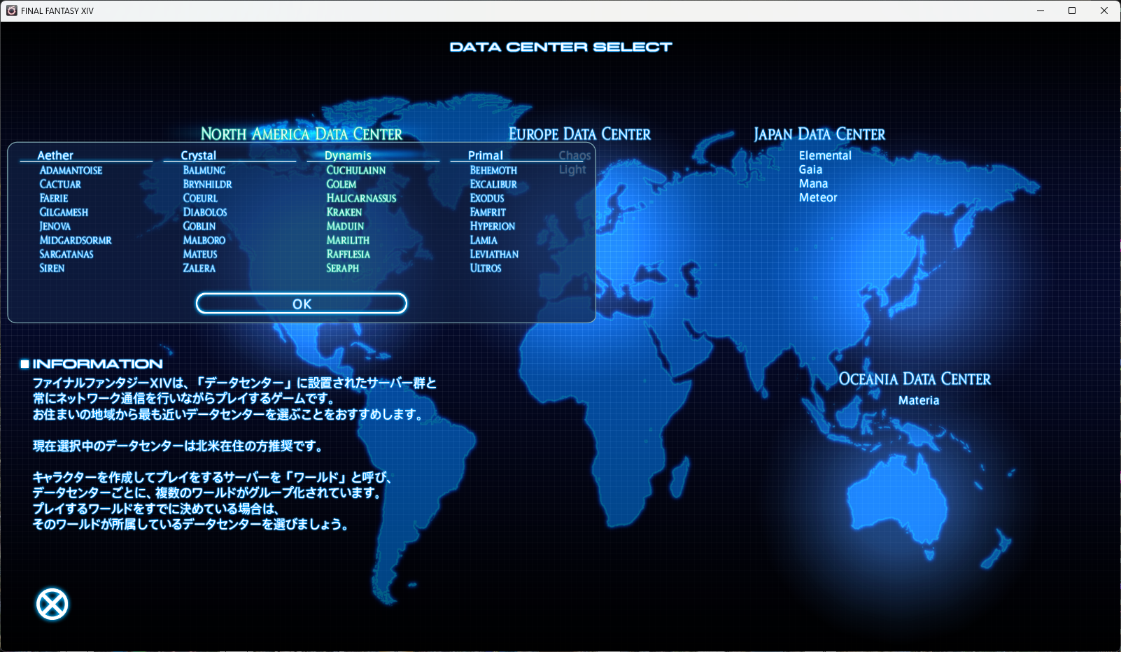Click the Exodus world name
This screenshot has width=1121, height=652.
(487, 198)
